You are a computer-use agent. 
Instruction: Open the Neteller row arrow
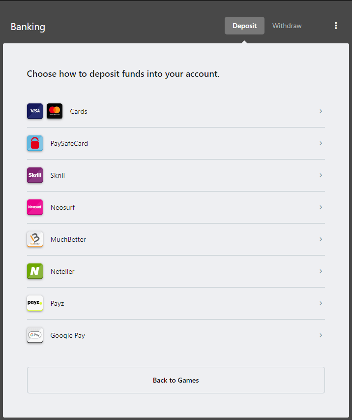(x=321, y=271)
